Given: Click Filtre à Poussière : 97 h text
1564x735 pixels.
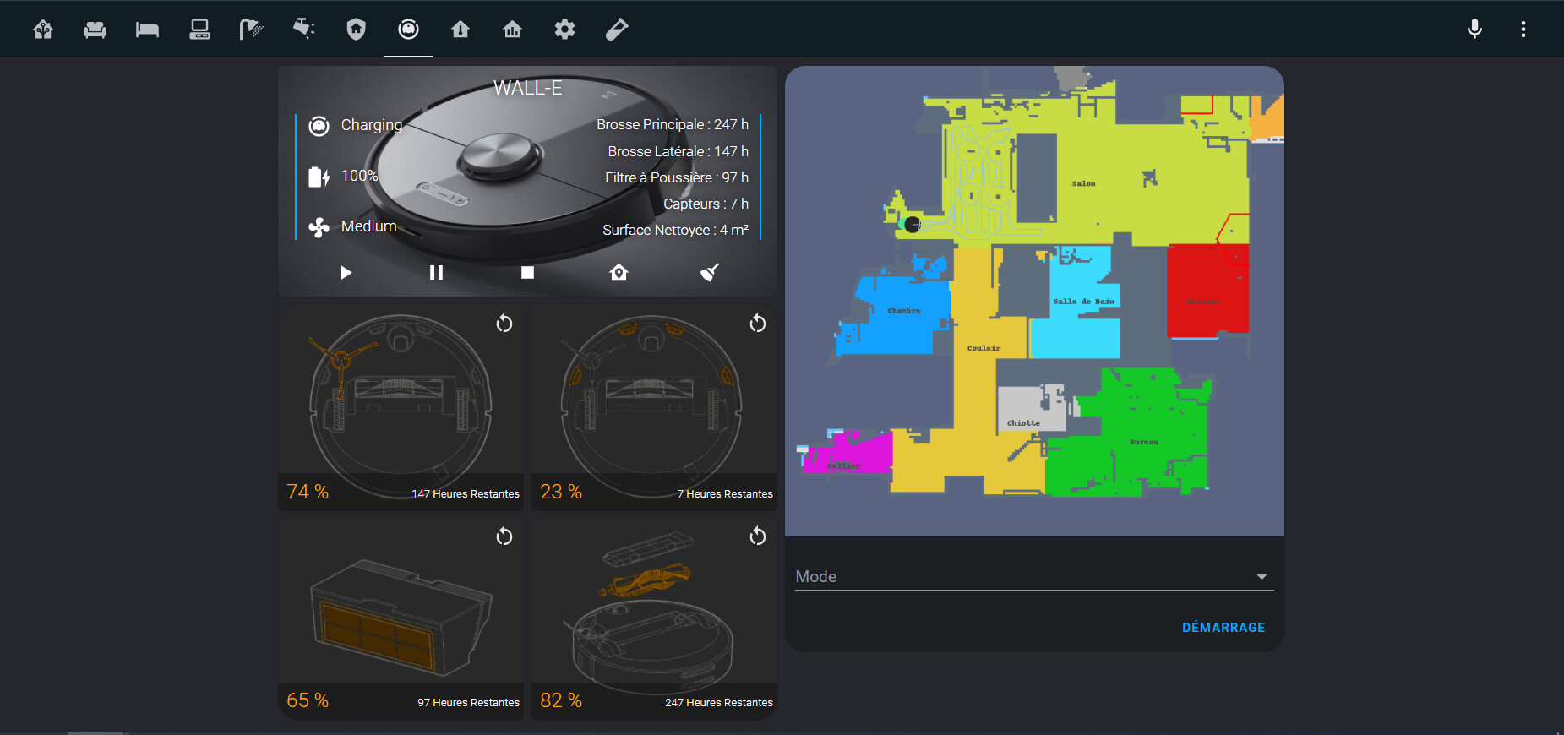Looking at the screenshot, I should pos(677,177).
